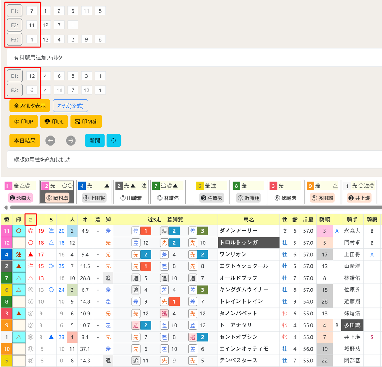Select number 11 in the F2 row
This screenshot has height=367, width=382.
click(x=32, y=25)
